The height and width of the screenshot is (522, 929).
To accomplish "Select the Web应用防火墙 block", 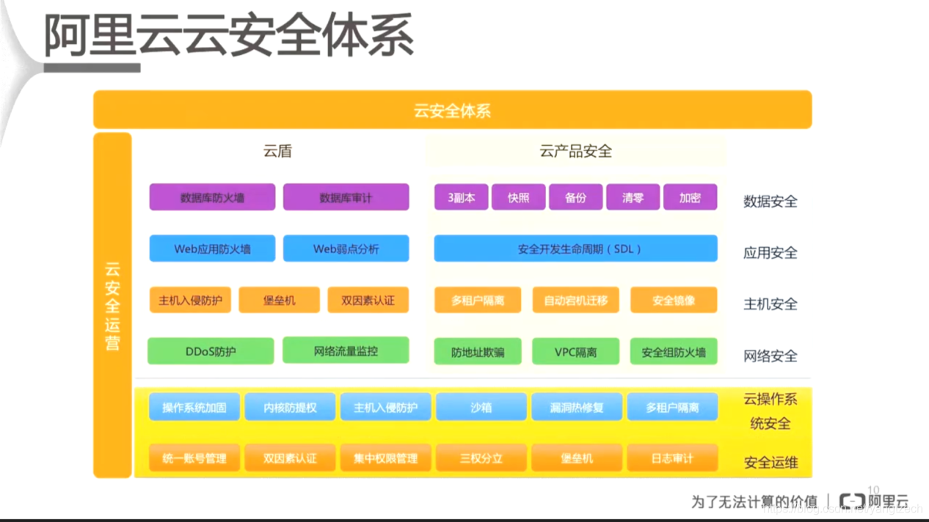I will click(212, 249).
